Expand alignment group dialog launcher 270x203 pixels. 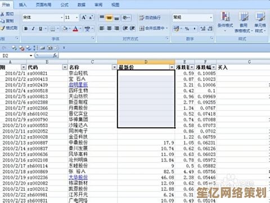(167, 38)
